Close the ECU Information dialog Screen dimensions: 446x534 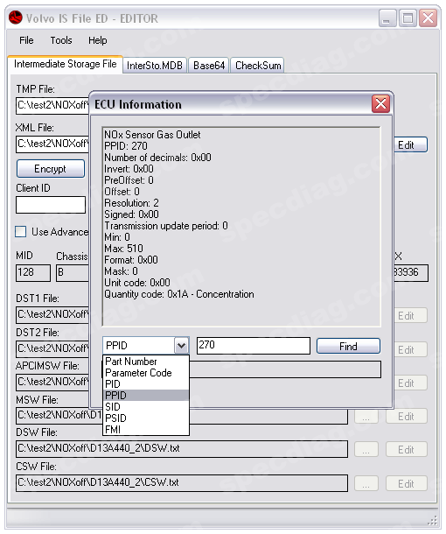380,103
